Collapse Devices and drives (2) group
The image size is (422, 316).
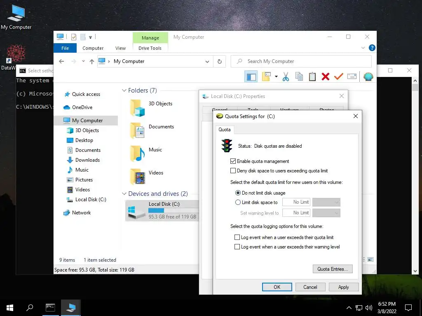pyautogui.click(x=124, y=194)
